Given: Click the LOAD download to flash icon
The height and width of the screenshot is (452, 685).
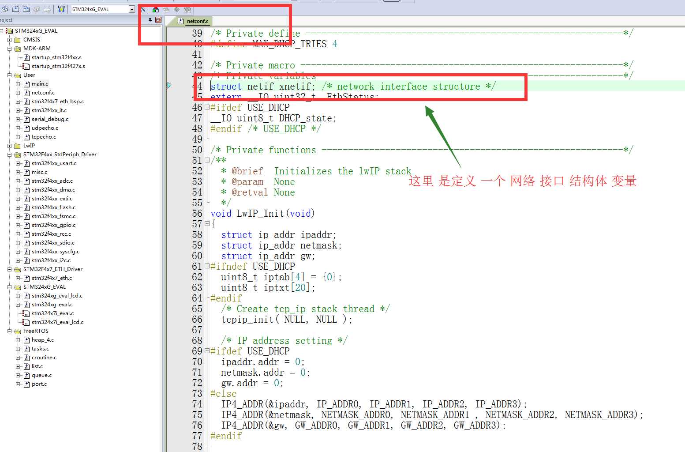Looking at the screenshot, I should tap(61, 9).
